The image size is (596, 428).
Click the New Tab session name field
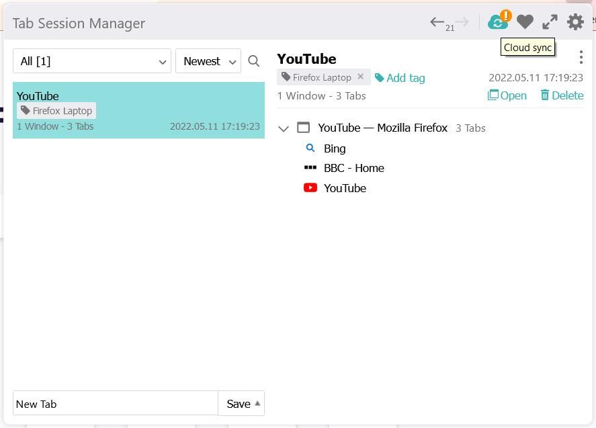pos(114,404)
